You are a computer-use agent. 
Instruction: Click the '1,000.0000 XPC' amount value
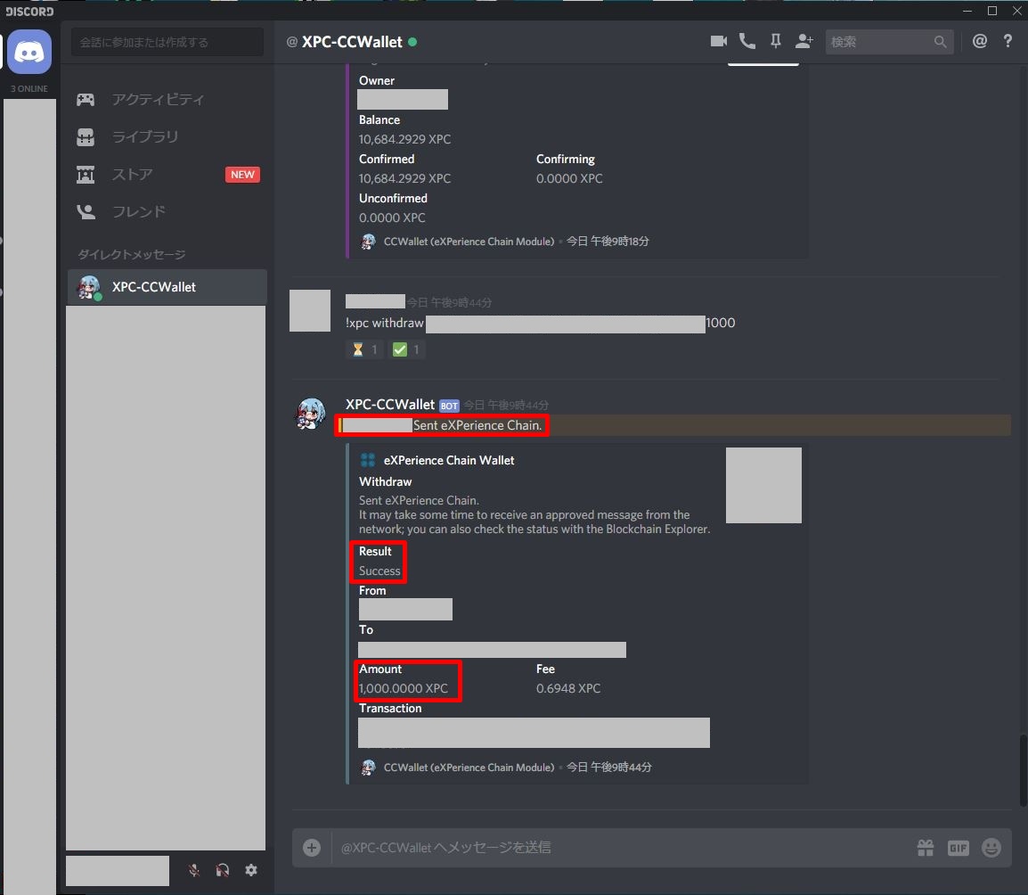[x=404, y=688]
